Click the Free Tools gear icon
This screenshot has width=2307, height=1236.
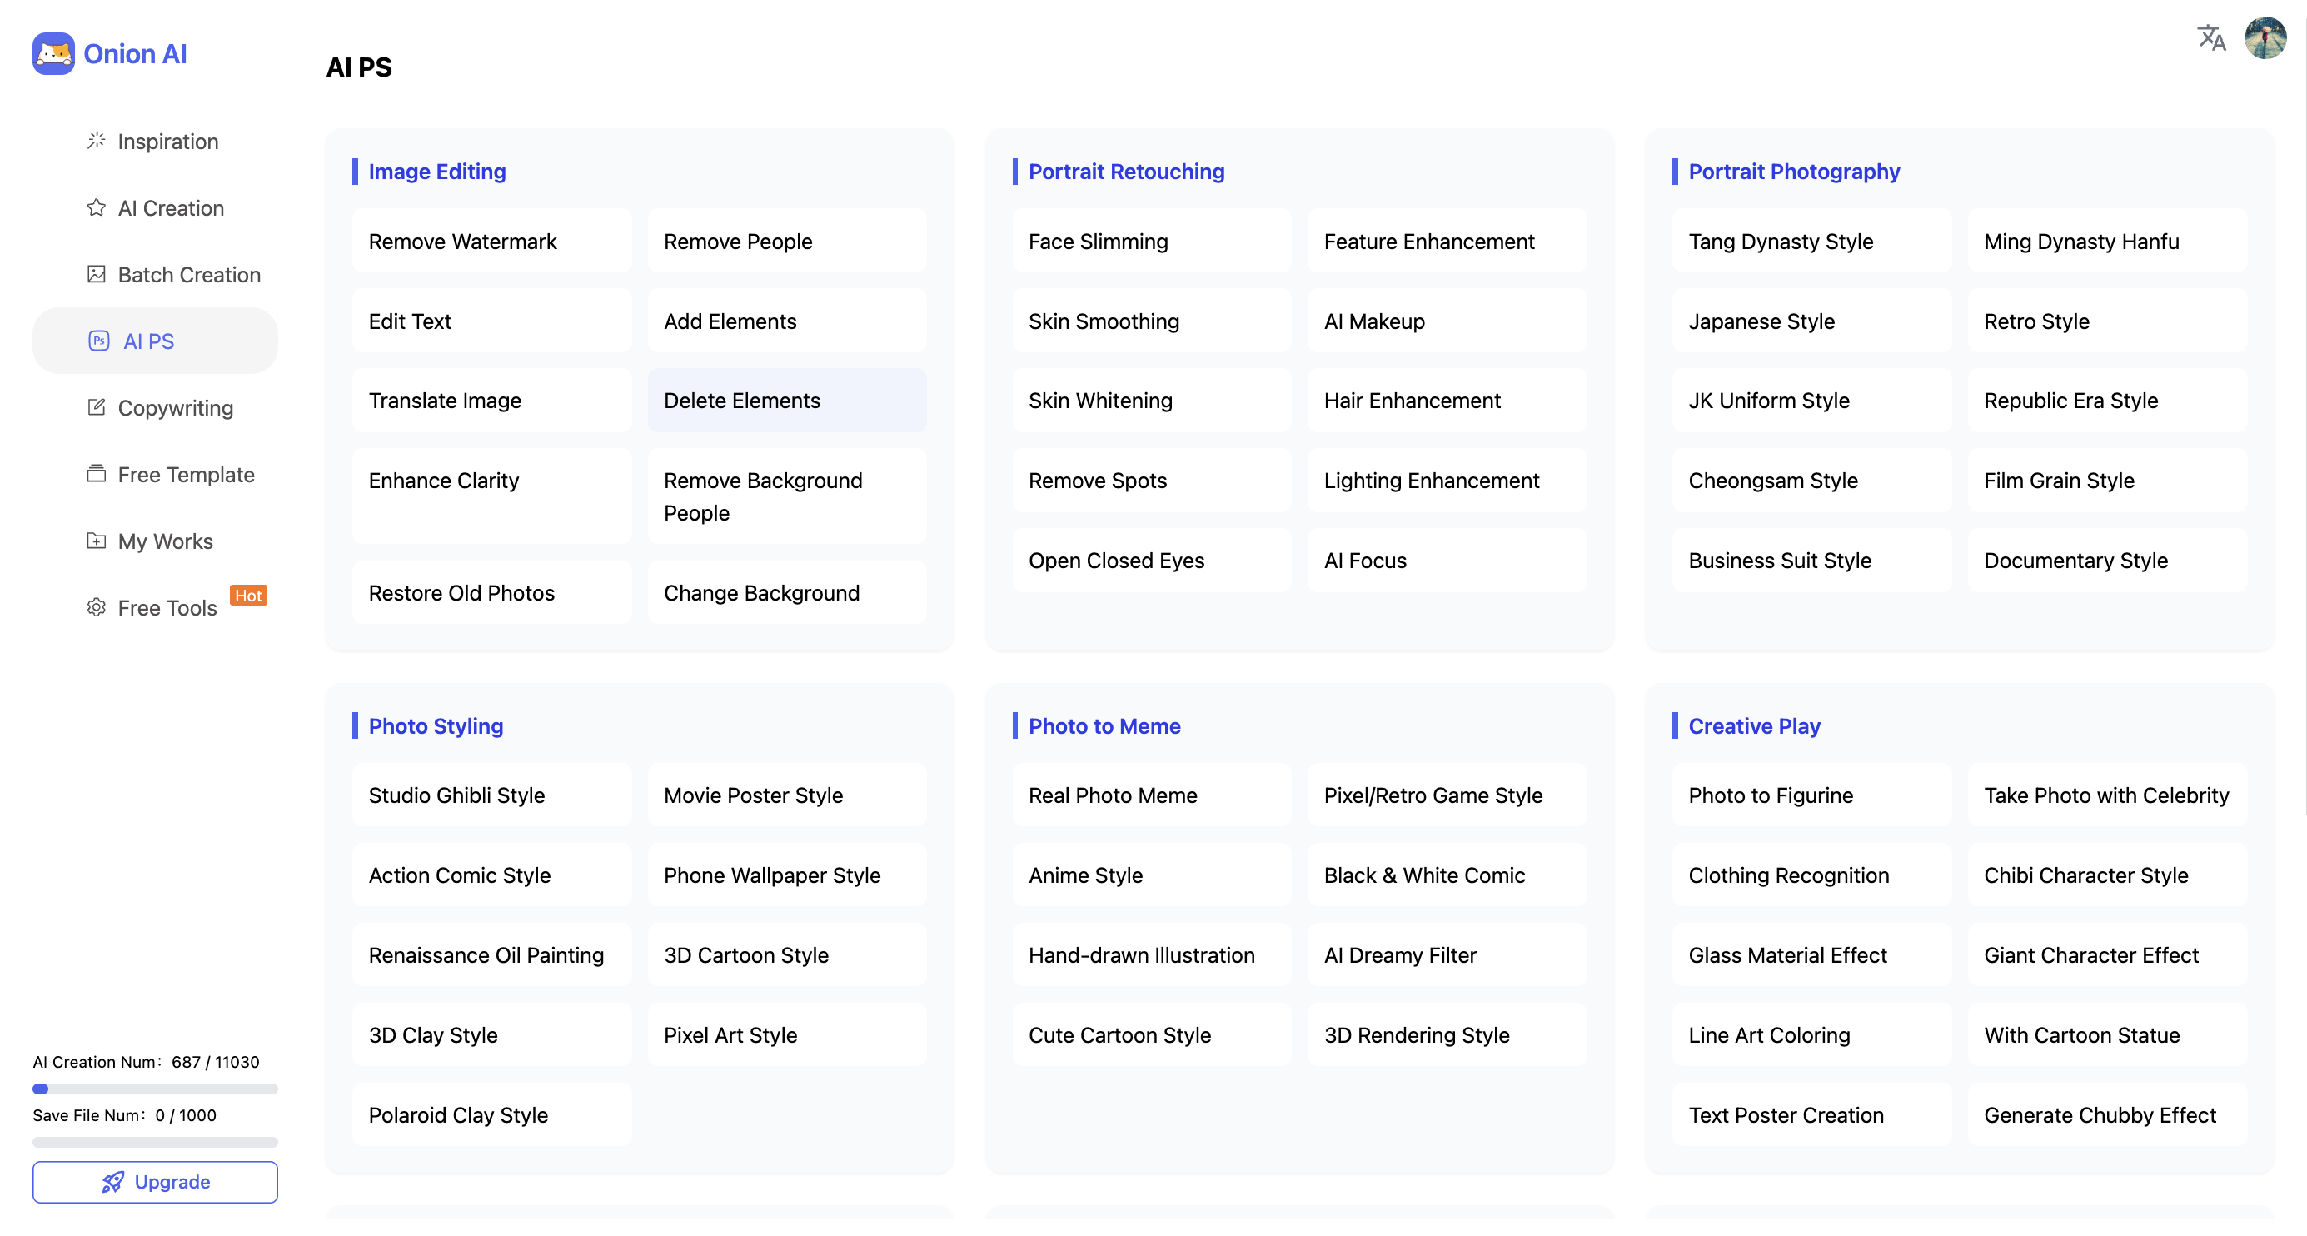(96, 607)
